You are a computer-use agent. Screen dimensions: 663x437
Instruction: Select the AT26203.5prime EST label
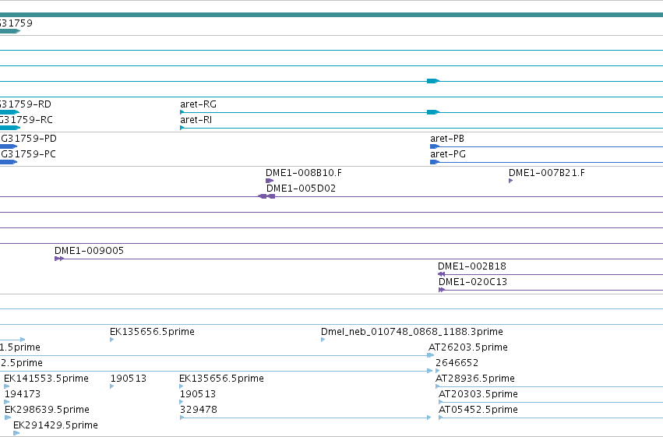(468, 347)
